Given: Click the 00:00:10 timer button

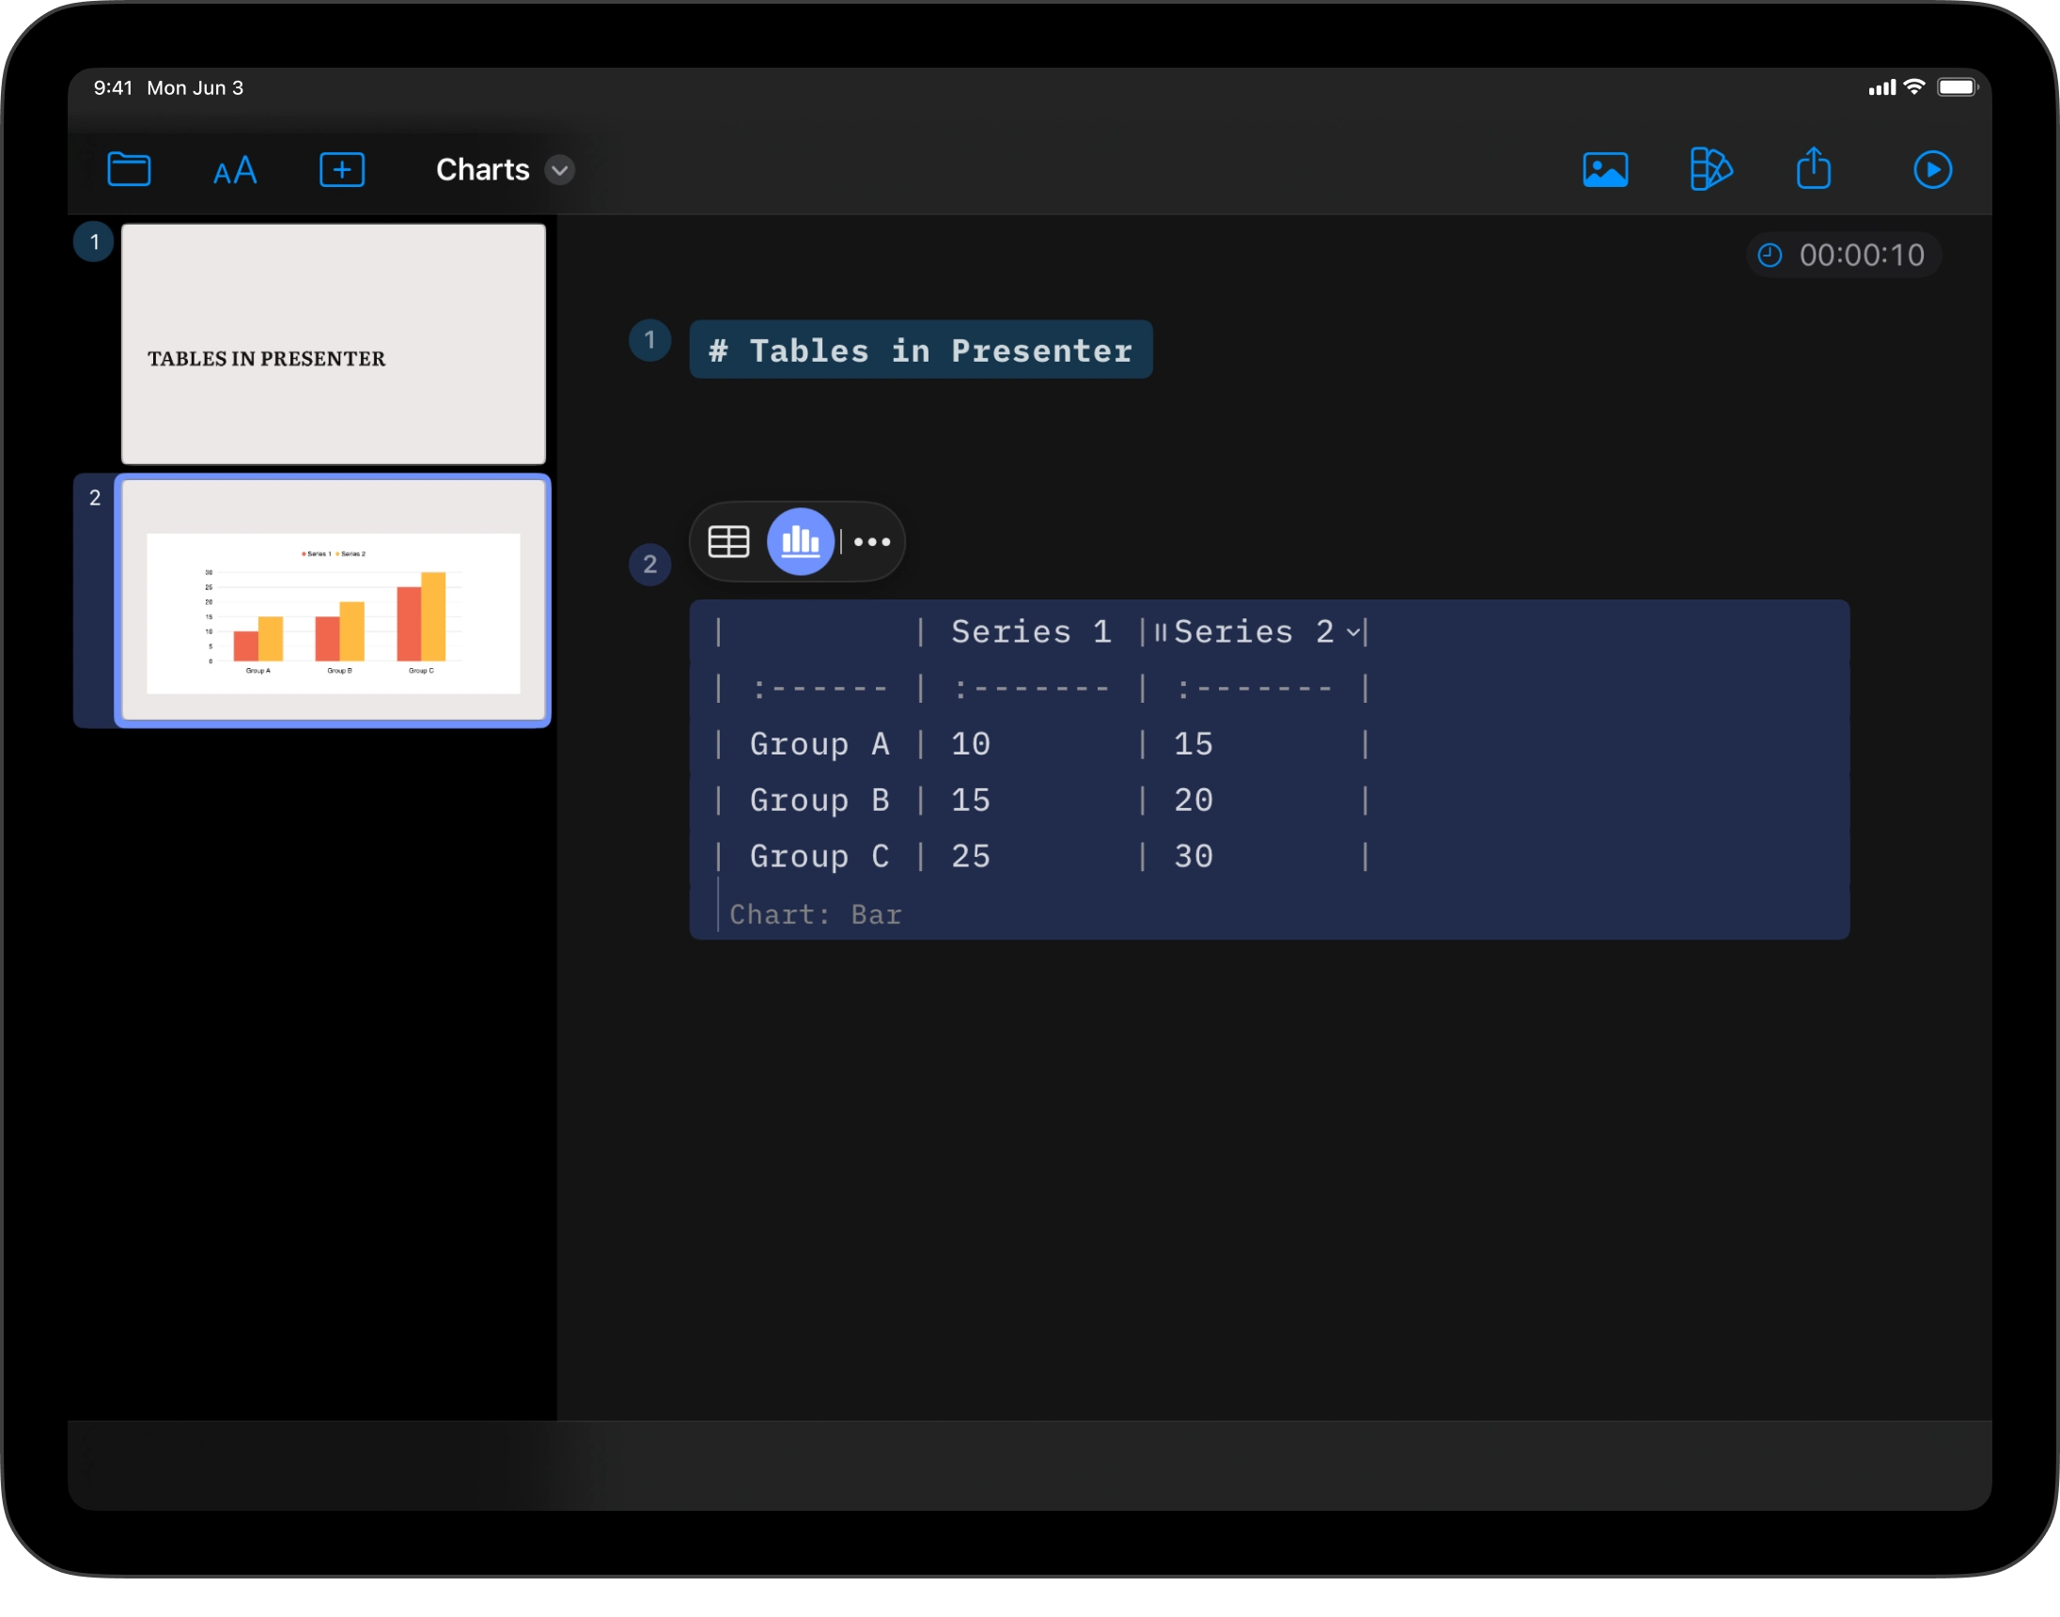Looking at the screenshot, I should click(1860, 255).
